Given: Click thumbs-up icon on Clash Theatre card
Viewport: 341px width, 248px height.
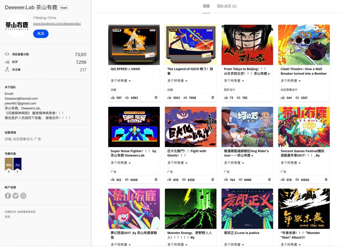Looking at the screenshot, I should pyautogui.click(x=282, y=97).
